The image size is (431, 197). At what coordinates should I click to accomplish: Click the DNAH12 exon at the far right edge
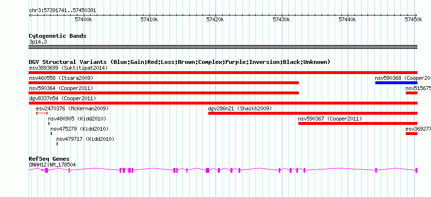(416, 170)
